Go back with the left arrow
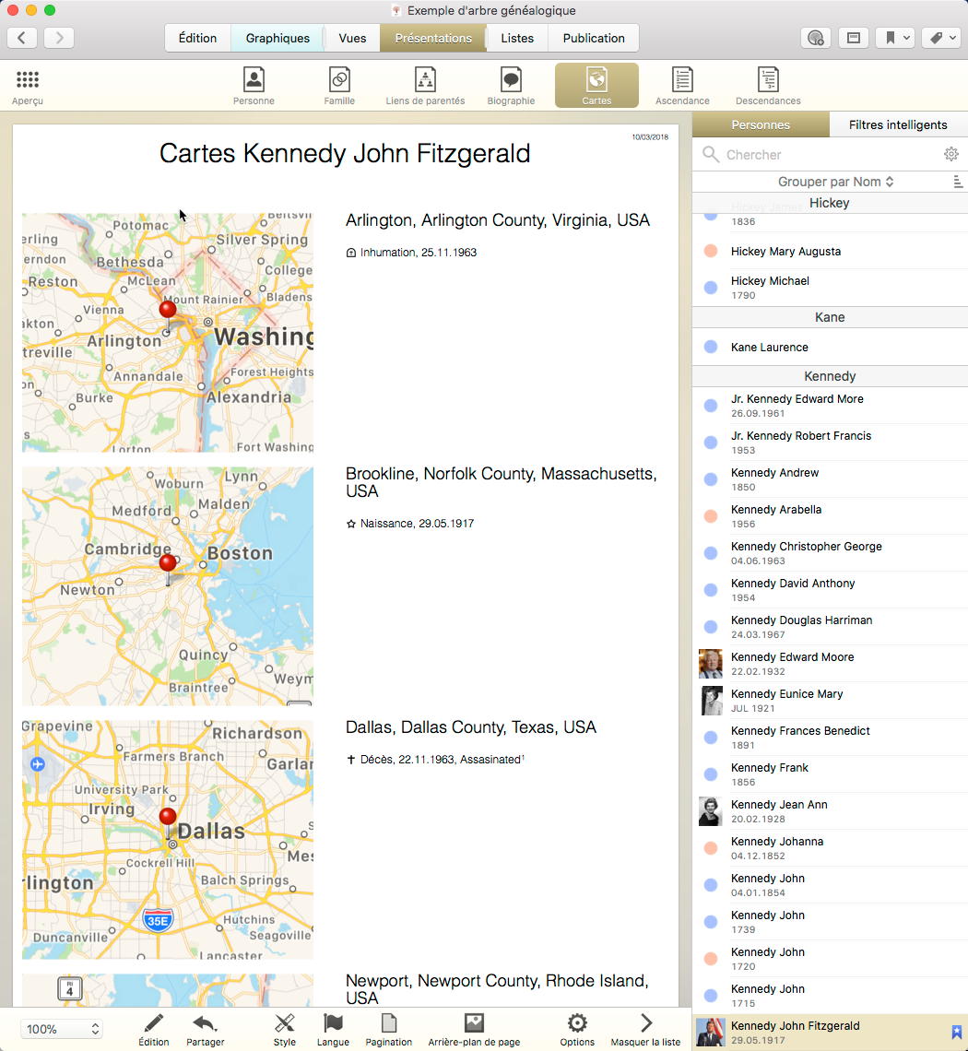 [x=21, y=38]
